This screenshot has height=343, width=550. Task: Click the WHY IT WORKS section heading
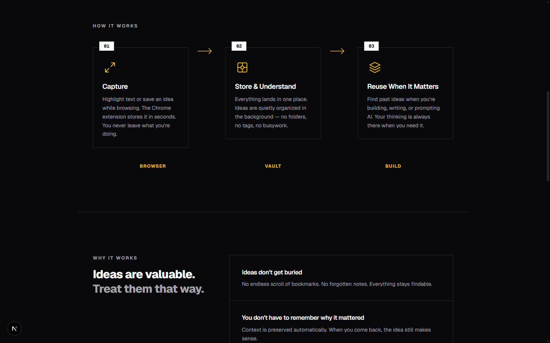coord(115,258)
